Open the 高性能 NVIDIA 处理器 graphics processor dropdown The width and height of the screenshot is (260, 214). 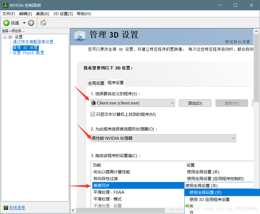[x=163, y=138]
